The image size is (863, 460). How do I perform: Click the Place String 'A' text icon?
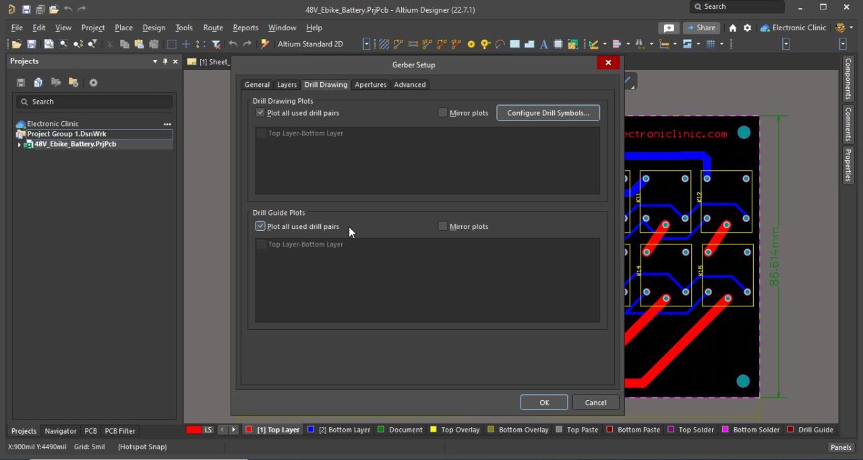tap(544, 44)
